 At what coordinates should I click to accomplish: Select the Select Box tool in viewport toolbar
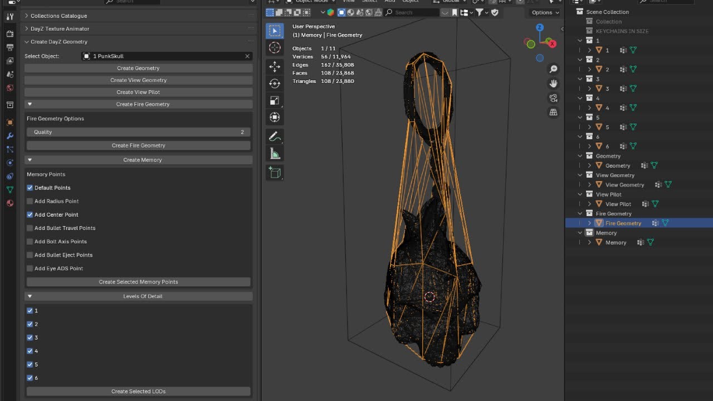[x=275, y=31]
